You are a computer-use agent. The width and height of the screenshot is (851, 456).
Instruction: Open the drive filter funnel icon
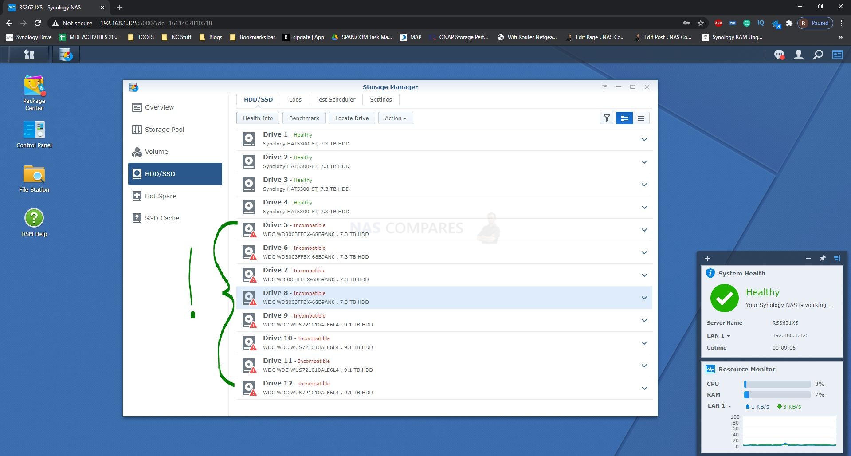[x=607, y=118]
